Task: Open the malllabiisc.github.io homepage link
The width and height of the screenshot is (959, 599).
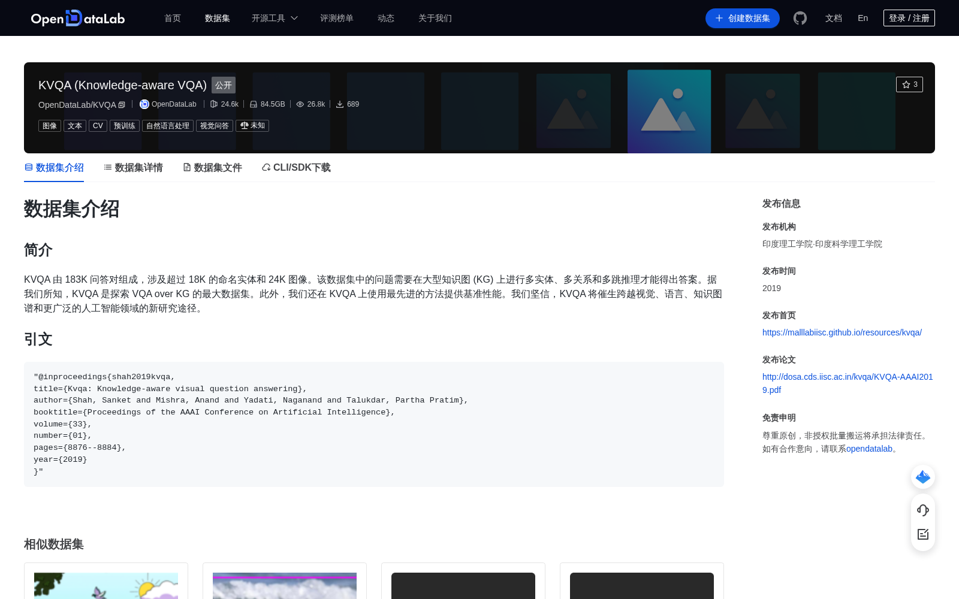Action: (842, 332)
